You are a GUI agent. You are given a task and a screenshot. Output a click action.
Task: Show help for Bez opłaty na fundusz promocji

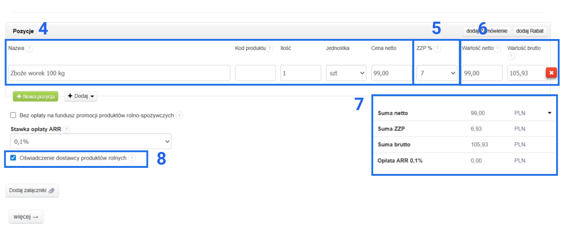tap(179, 116)
